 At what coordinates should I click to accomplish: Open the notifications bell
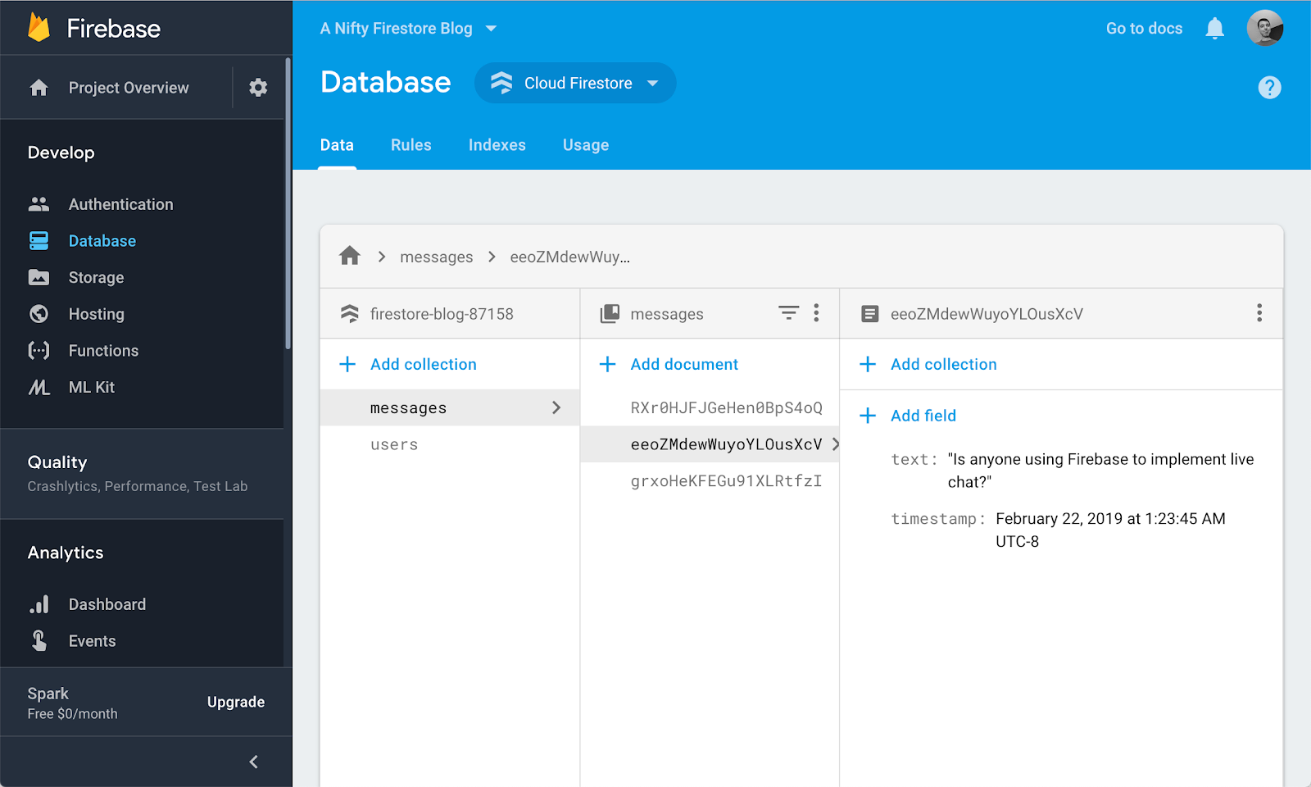(1214, 29)
